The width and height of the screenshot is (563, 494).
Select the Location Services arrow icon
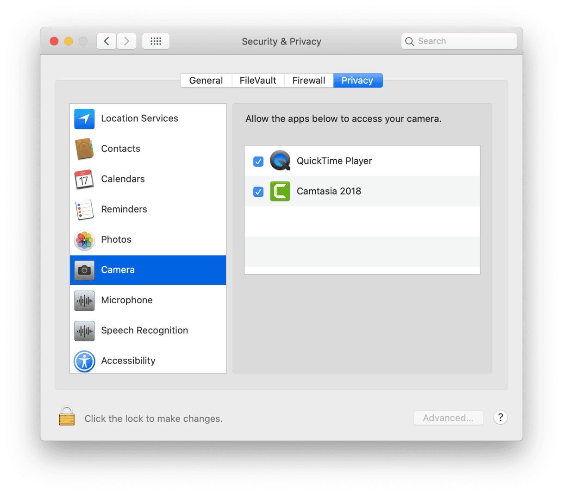click(84, 119)
